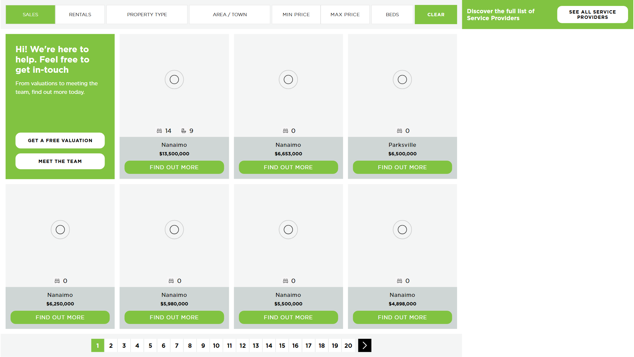Click bed icon on $5,500,000 Nanaimo listing
Viewport: 634px width, 357px height.
(x=285, y=281)
